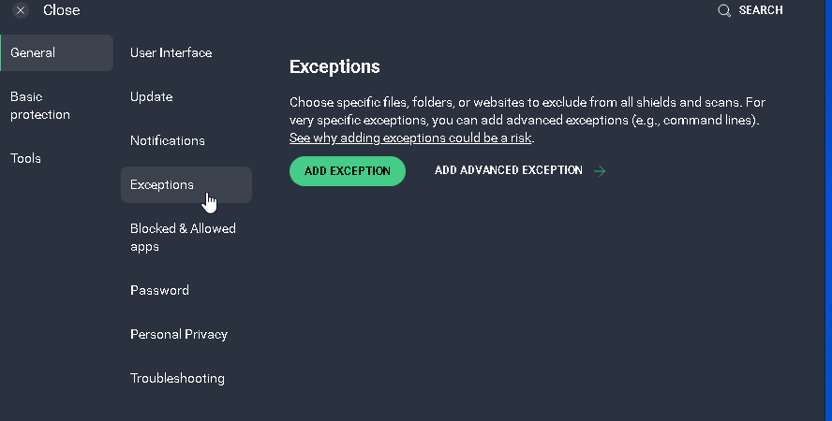Click the SEARCH text label
The width and height of the screenshot is (832, 421).
760,10
